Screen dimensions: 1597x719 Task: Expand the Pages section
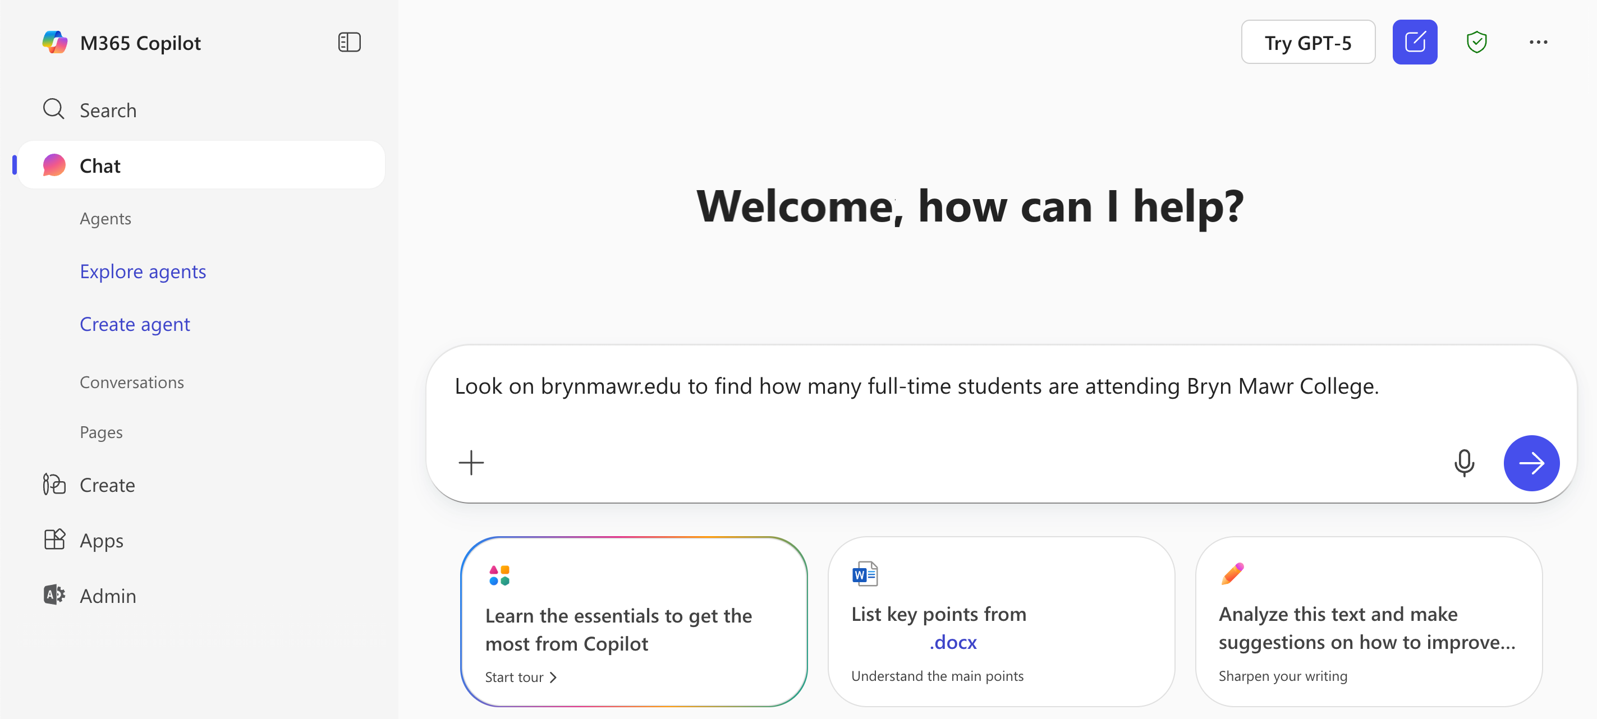[x=101, y=431]
